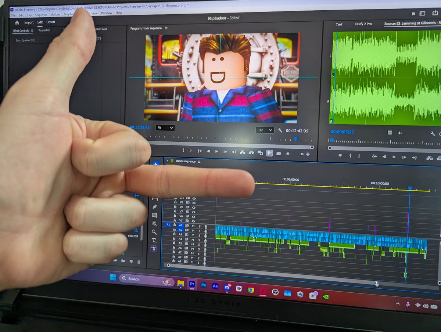Open Program Monitor settings wrench
Viewport: 441px width, 332px height.
pyautogui.click(x=280, y=130)
